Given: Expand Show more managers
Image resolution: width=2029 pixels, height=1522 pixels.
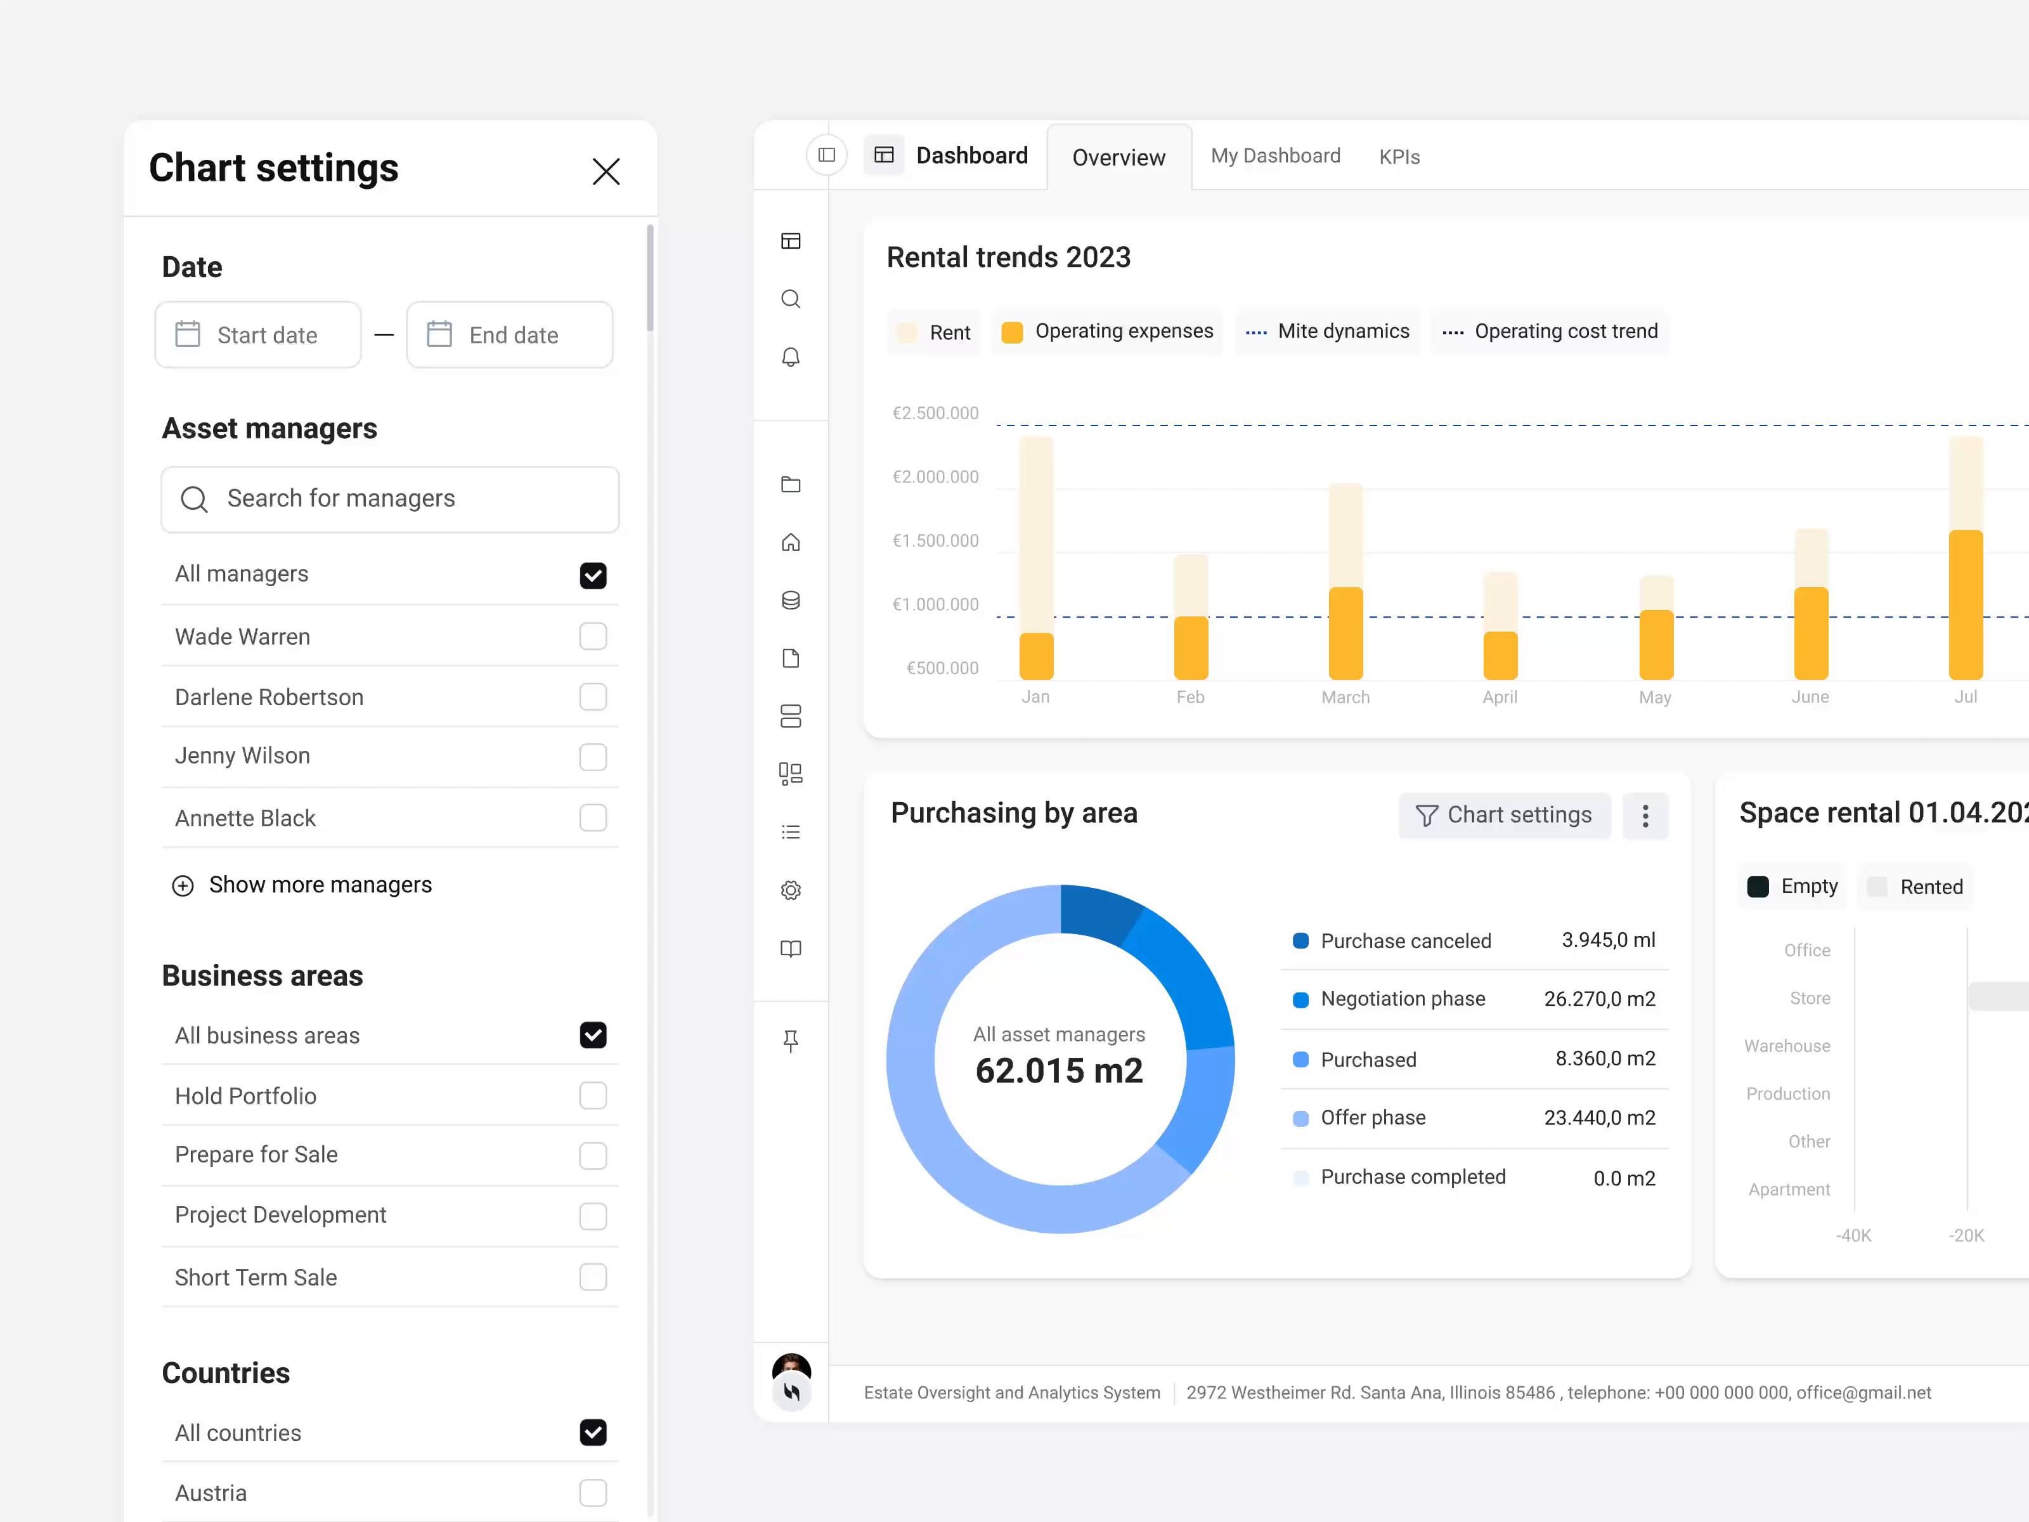Looking at the screenshot, I should [x=302, y=885].
